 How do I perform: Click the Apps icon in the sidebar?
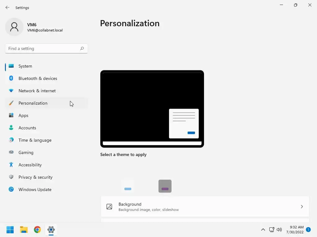(x=11, y=115)
